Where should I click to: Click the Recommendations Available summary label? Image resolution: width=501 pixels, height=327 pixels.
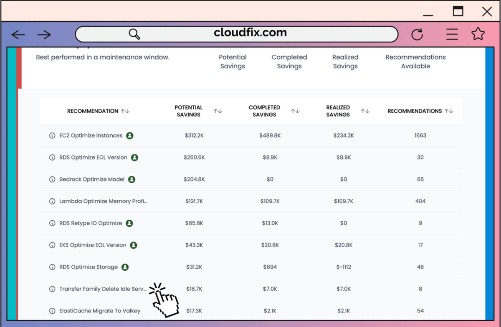pyautogui.click(x=415, y=62)
